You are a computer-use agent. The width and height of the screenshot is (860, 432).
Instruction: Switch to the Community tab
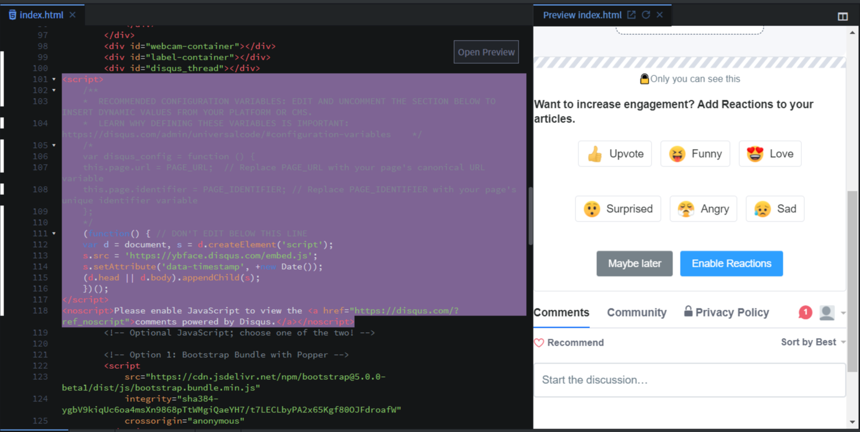tap(636, 313)
